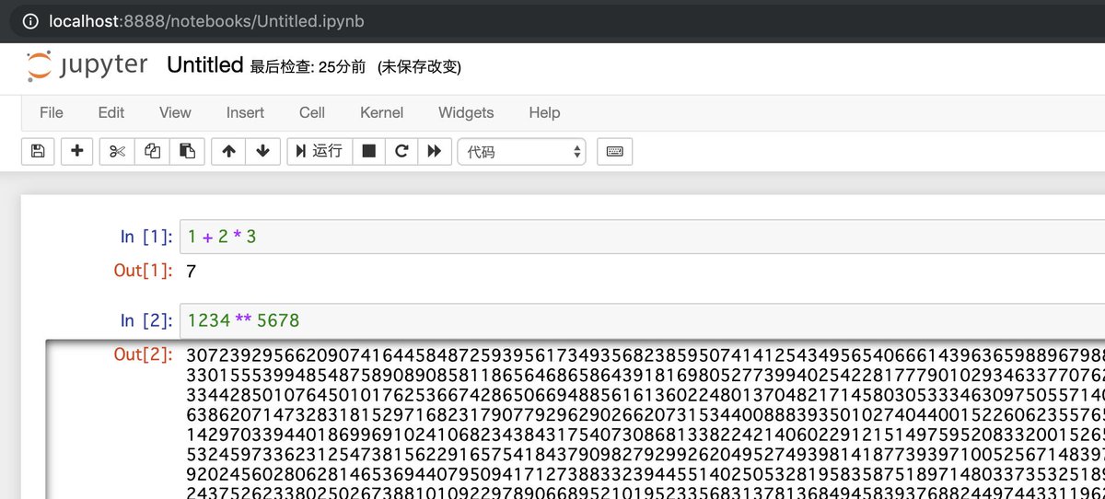Run the cell with 运行 button

319,151
